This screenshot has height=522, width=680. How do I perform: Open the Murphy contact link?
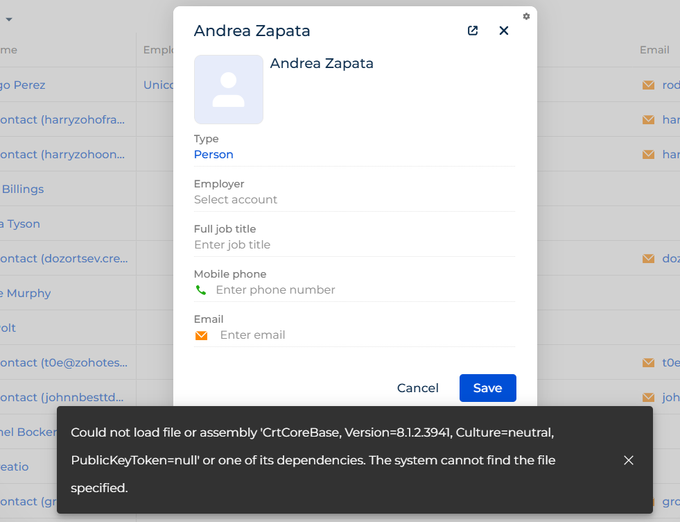tap(26, 293)
